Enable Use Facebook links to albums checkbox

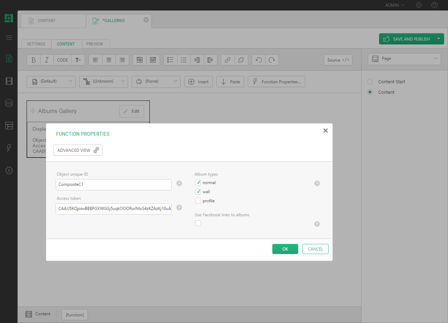tap(198, 223)
